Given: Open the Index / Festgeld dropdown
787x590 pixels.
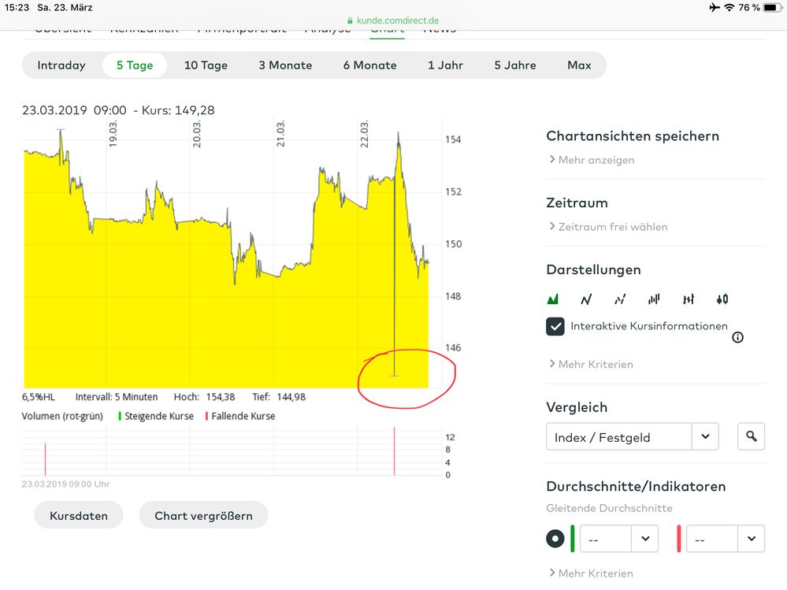Looking at the screenshot, I should (x=632, y=436).
